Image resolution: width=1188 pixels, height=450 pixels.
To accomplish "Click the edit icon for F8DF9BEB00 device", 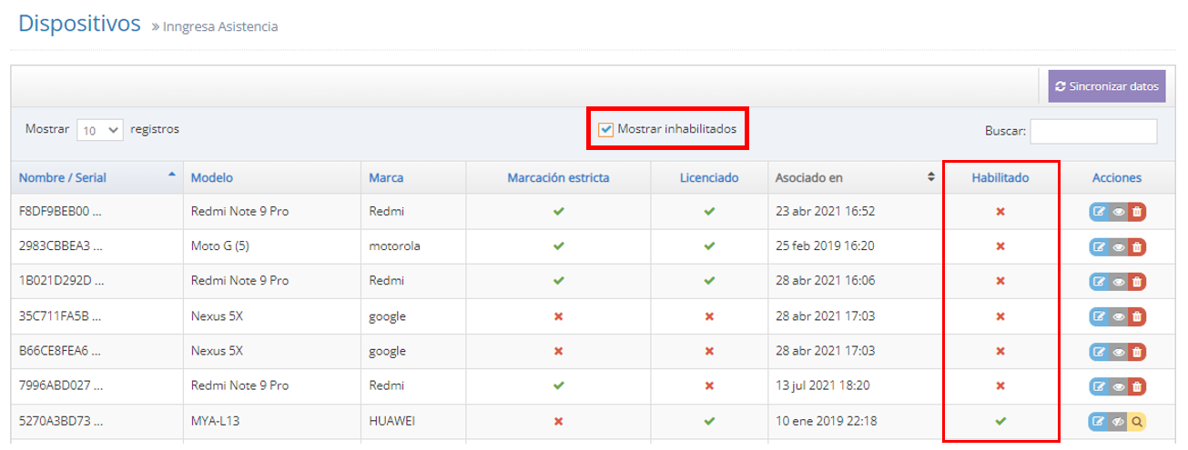I will (1099, 212).
